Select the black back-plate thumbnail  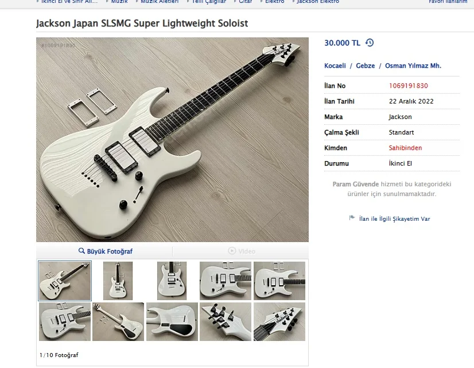click(x=172, y=322)
